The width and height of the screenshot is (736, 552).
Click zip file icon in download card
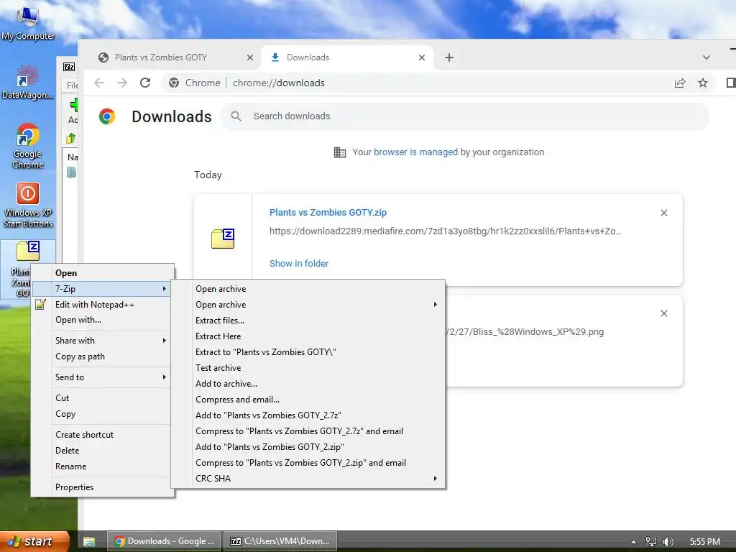coord(223,239)
